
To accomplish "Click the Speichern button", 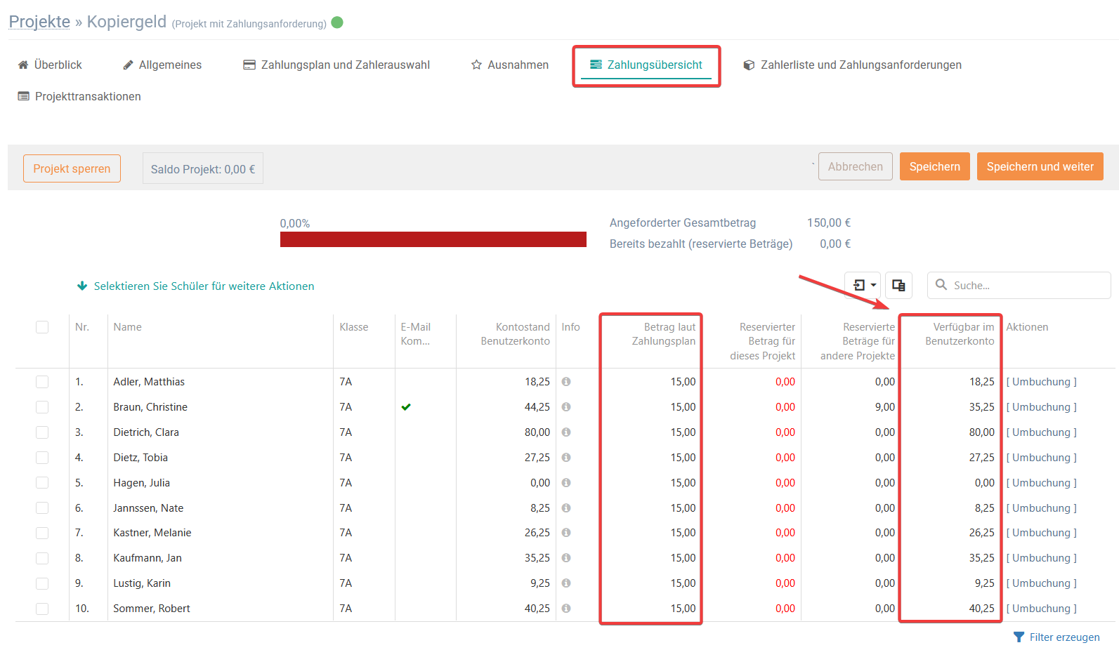I will 934,166.
